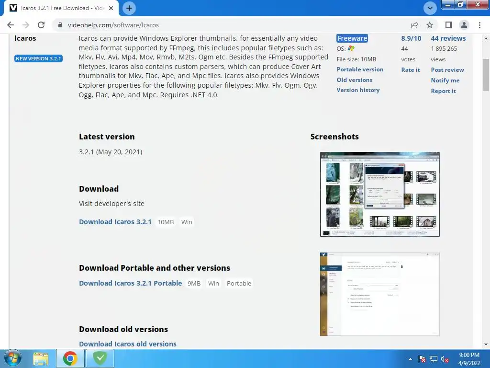This screenshot has width=490, height=368.
Task: Open the green shield taskbar app
Action: pyautogui.click(x=100, y=358)
